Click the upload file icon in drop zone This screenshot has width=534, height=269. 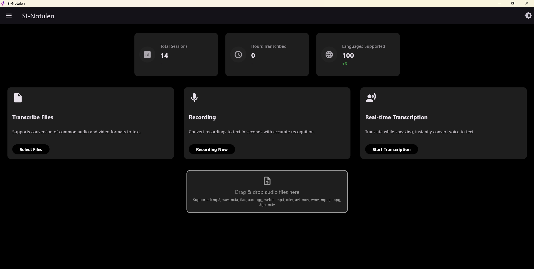tap(267, 181)
